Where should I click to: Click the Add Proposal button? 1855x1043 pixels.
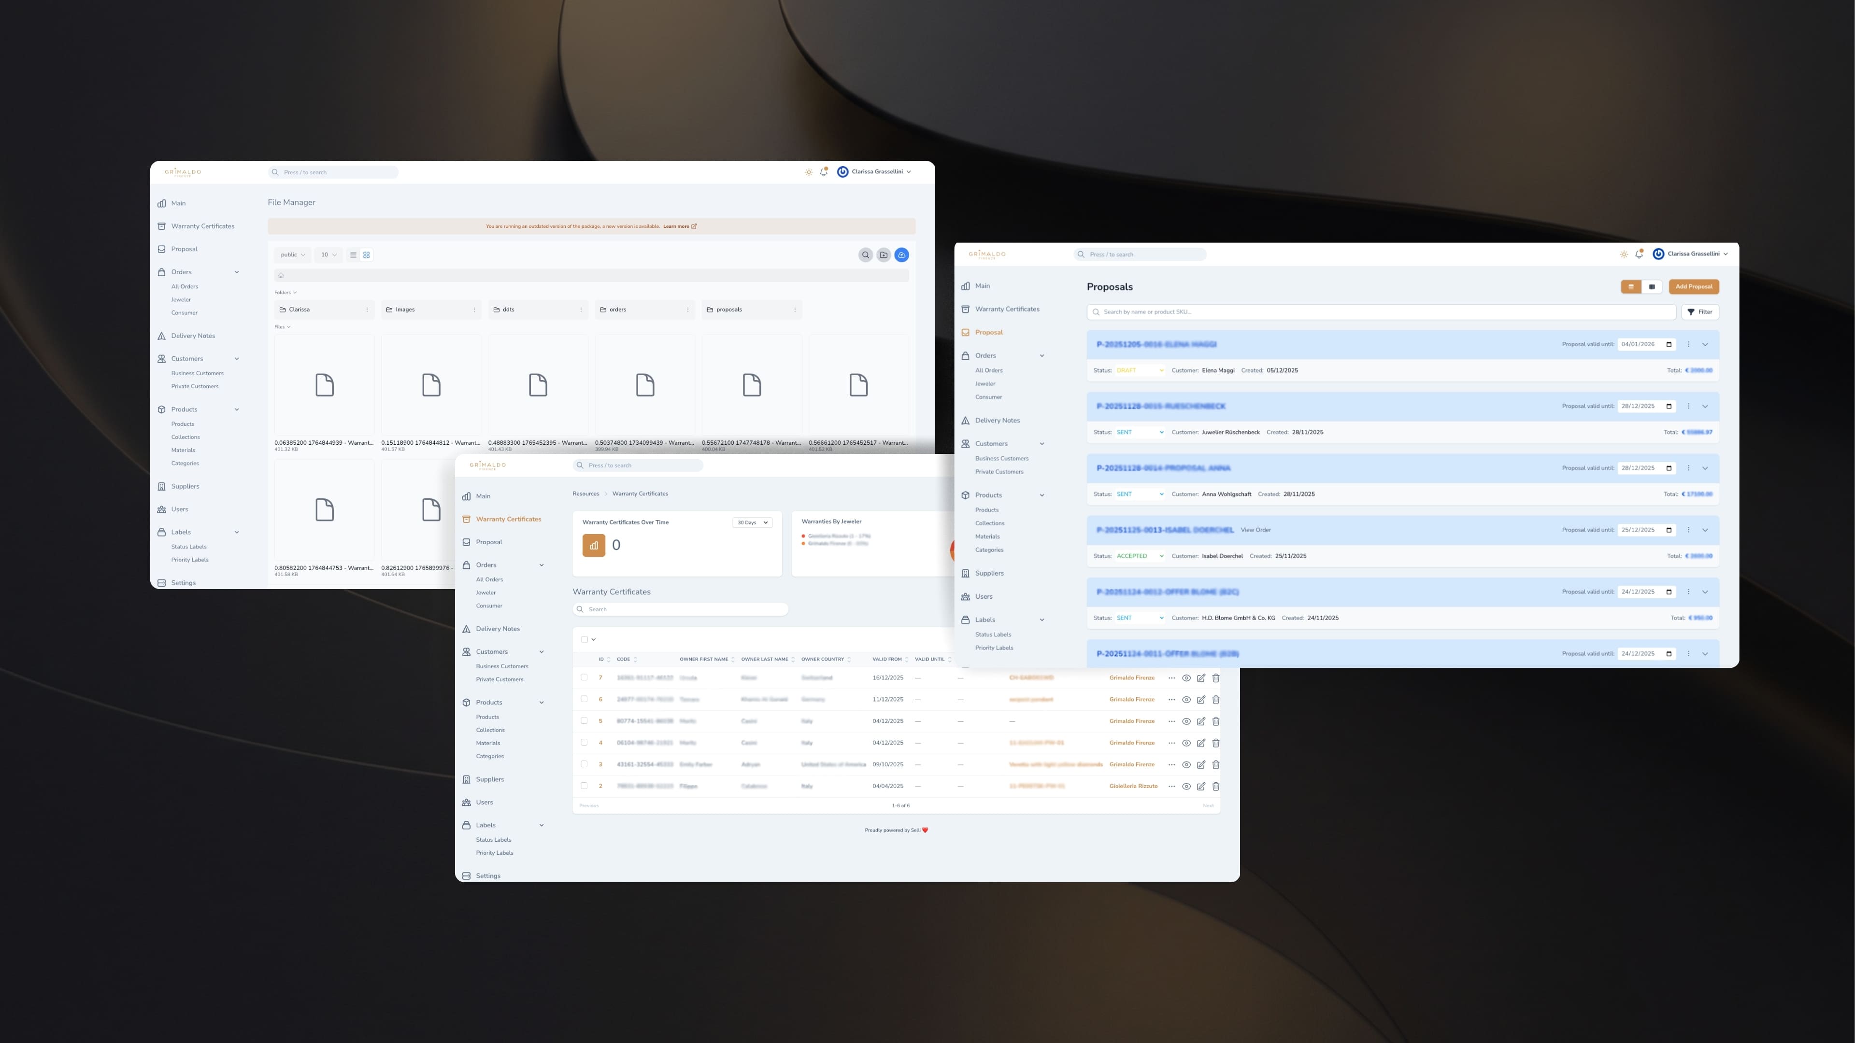pos(1693,286)
